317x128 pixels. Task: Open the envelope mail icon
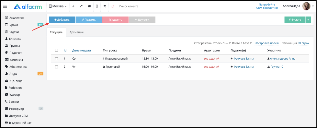click(x=89, y=6)
